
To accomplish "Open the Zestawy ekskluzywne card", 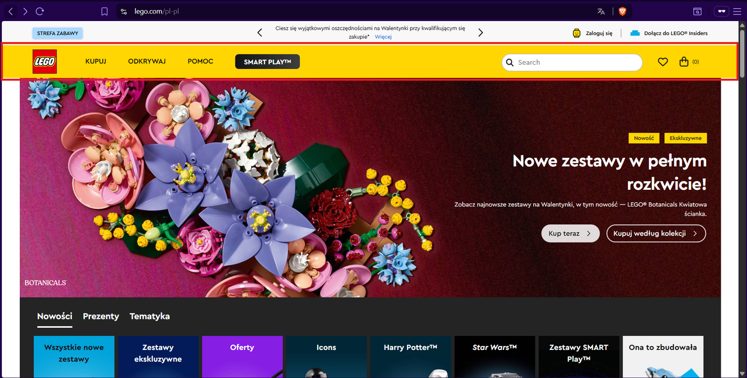I will (158, 356).
